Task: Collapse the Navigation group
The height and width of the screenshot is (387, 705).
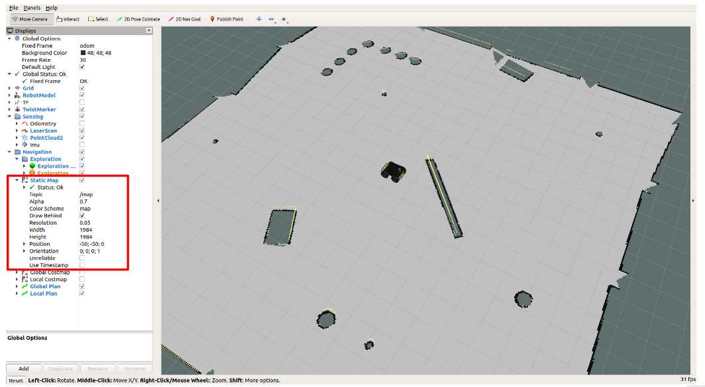Action: pyautogui.click(x=9, y=152)
